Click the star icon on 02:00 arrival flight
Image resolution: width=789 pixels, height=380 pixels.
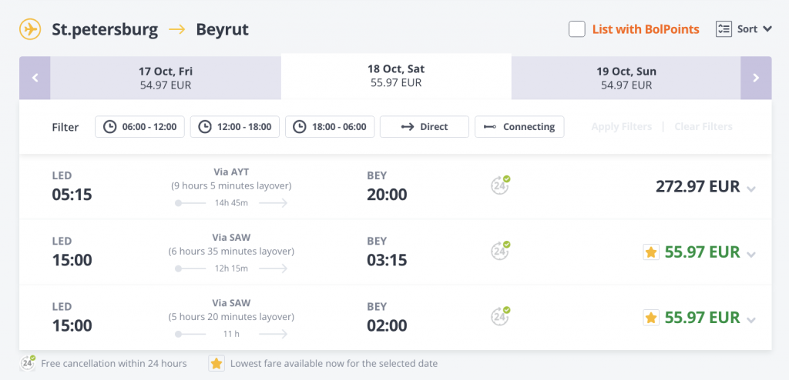coord(651,318)
